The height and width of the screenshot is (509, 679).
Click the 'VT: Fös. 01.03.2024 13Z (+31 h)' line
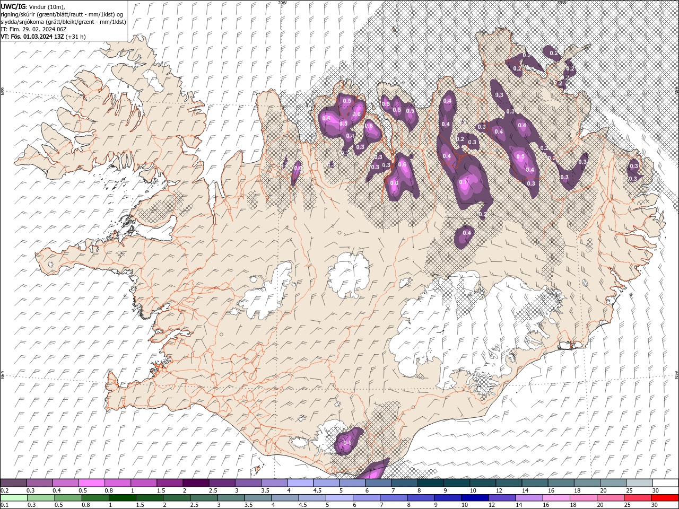[43, 37]
